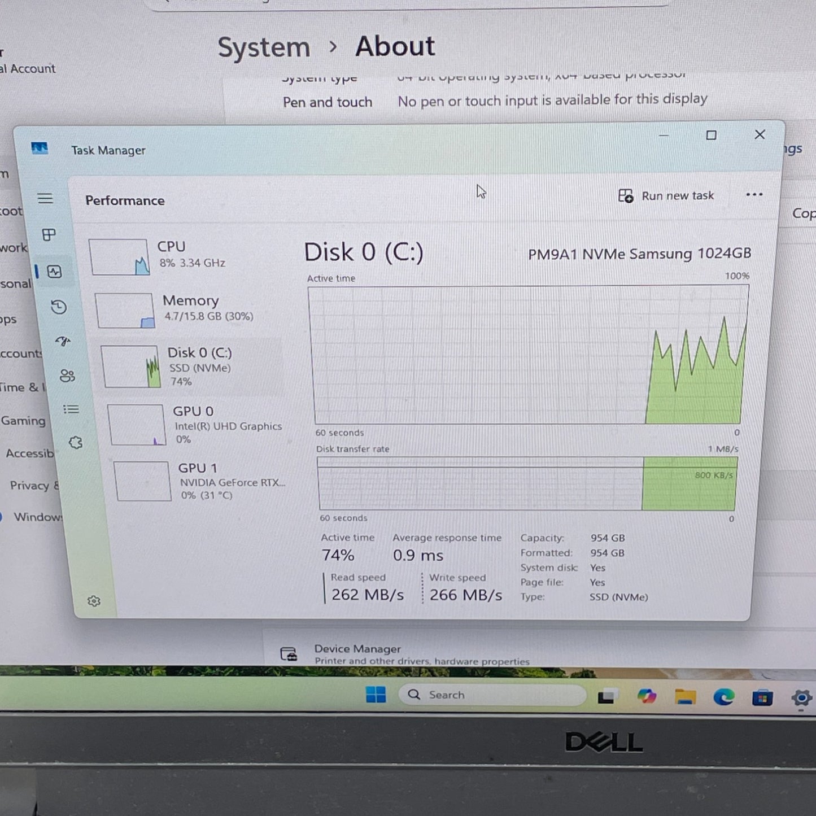This screenshot has width=816, height=816.
Task: Launch Microsoft Edge from the taskbar
Action: (723, 697)
